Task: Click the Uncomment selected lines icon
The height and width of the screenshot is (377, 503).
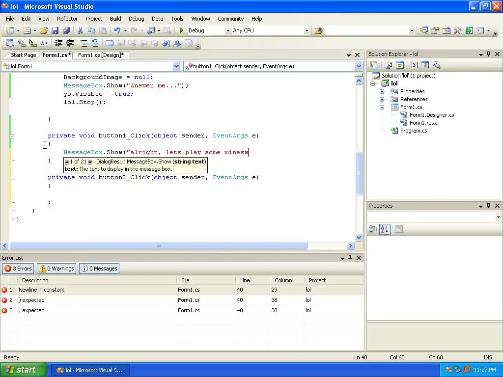Action: pos(95,43)
